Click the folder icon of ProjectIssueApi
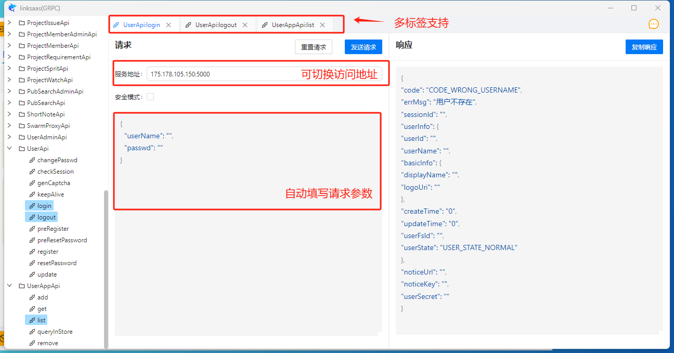Viewport: 674px width, 353px height. pyautogui.click(x=22, y=23)
